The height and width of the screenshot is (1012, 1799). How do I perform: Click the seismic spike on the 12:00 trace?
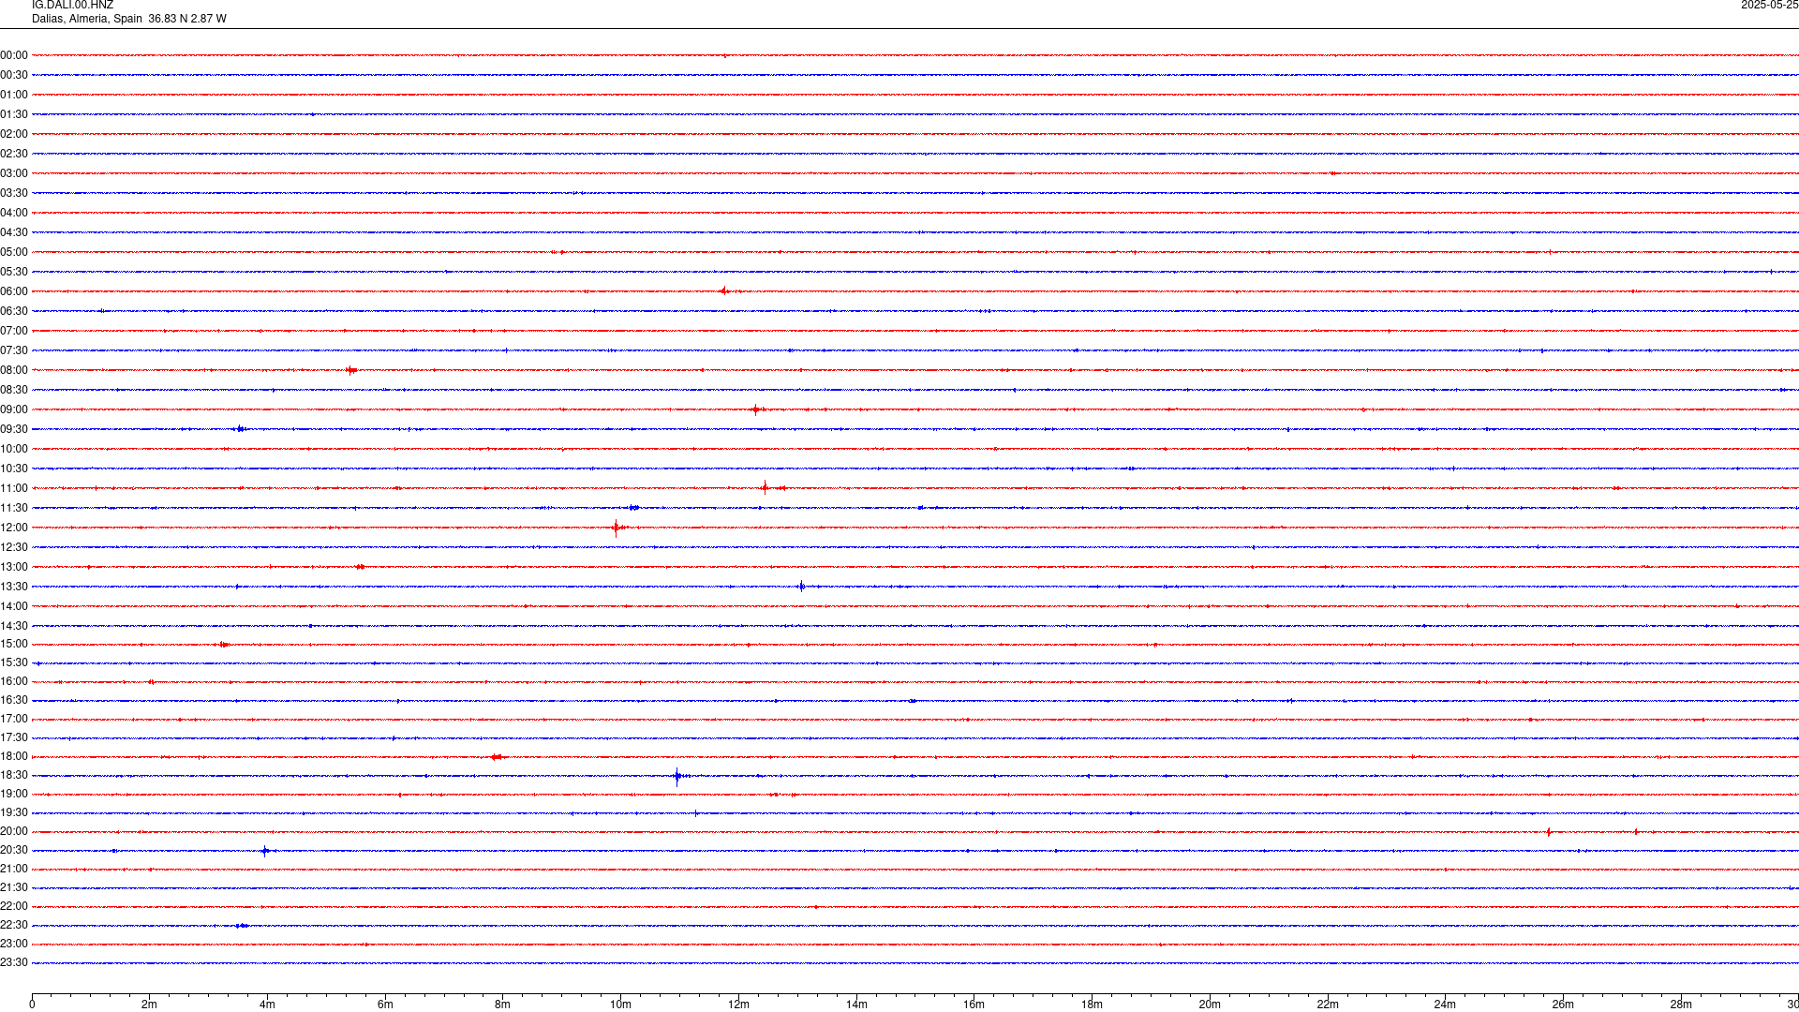point(616,528)
